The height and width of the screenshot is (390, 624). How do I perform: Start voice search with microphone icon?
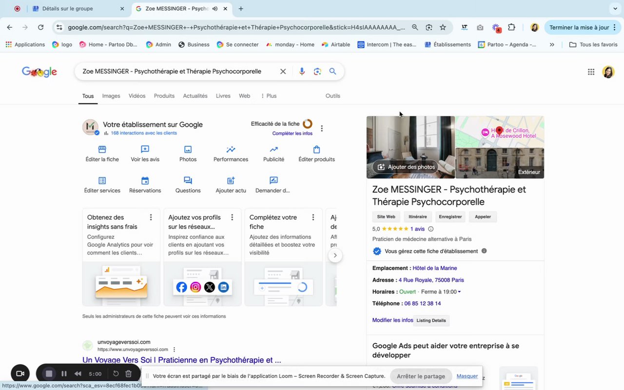302,72
